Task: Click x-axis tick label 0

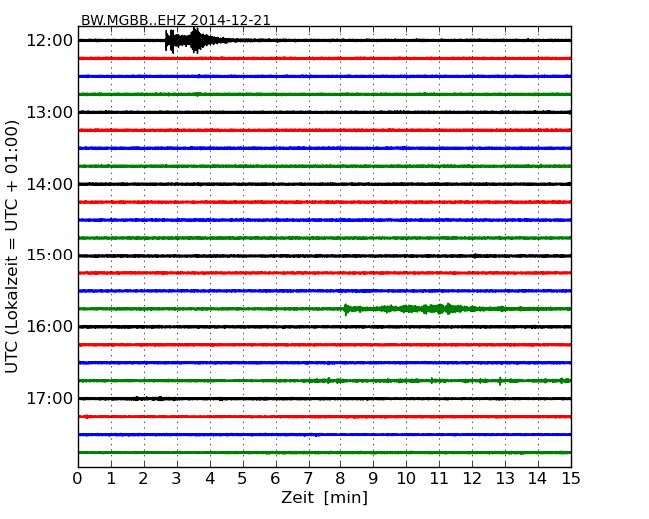Action: pos(78,479)
